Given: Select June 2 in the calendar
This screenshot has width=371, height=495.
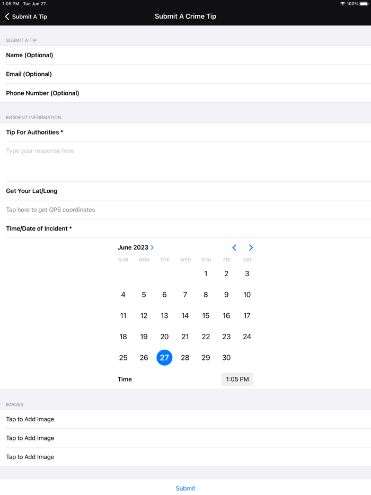Looking at the screenshot, I should pos(226,273).
